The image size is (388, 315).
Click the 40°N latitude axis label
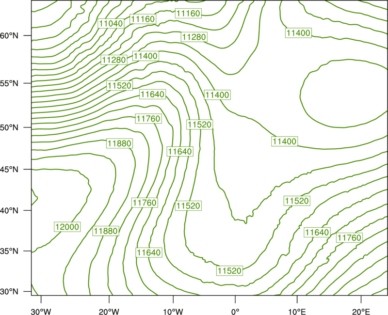click(9, 211)
